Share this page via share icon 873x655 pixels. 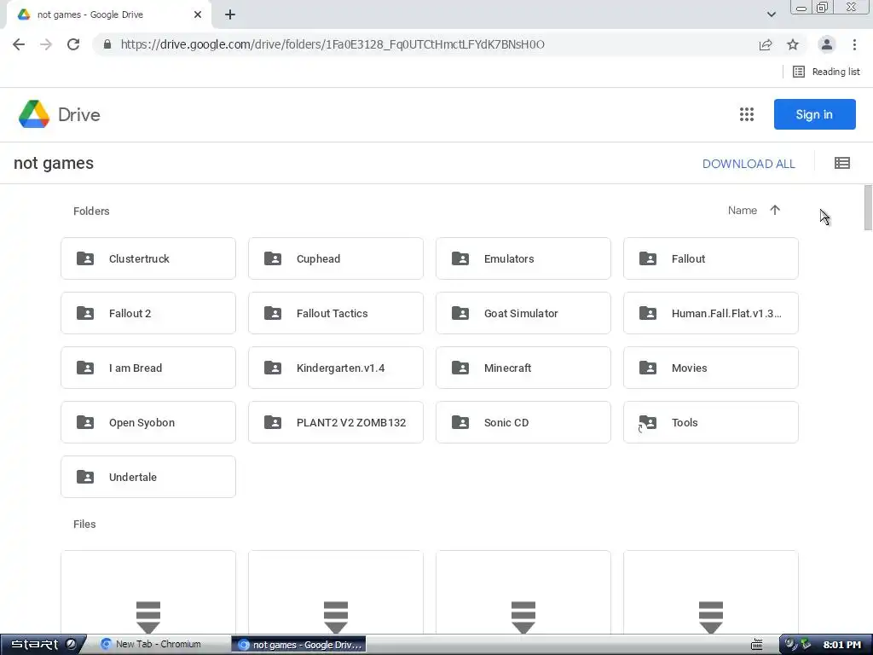point(766,44)
